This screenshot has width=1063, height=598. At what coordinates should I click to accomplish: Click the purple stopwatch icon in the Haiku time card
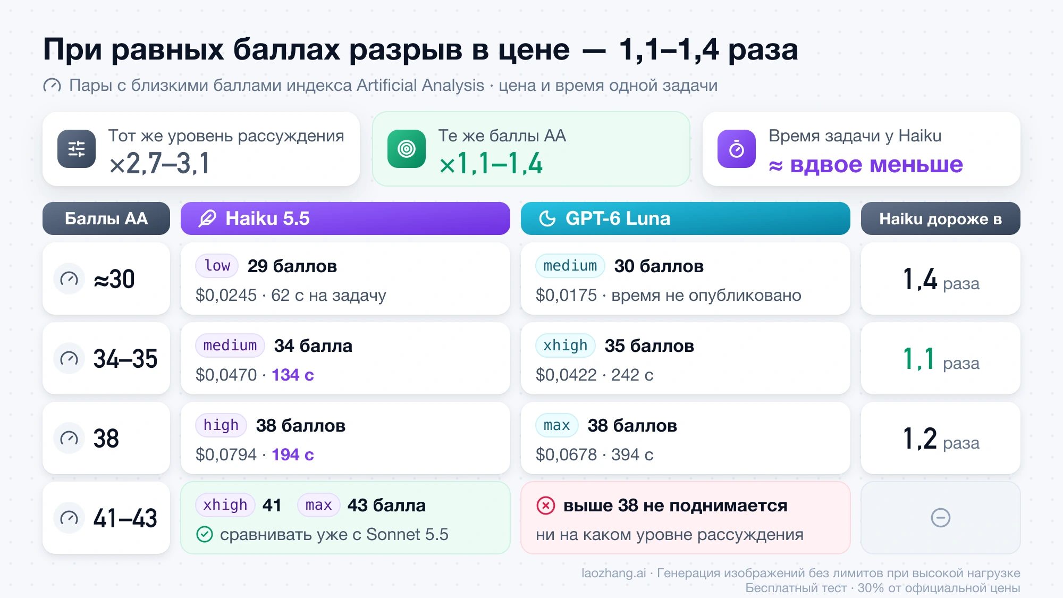coord(737,149)
